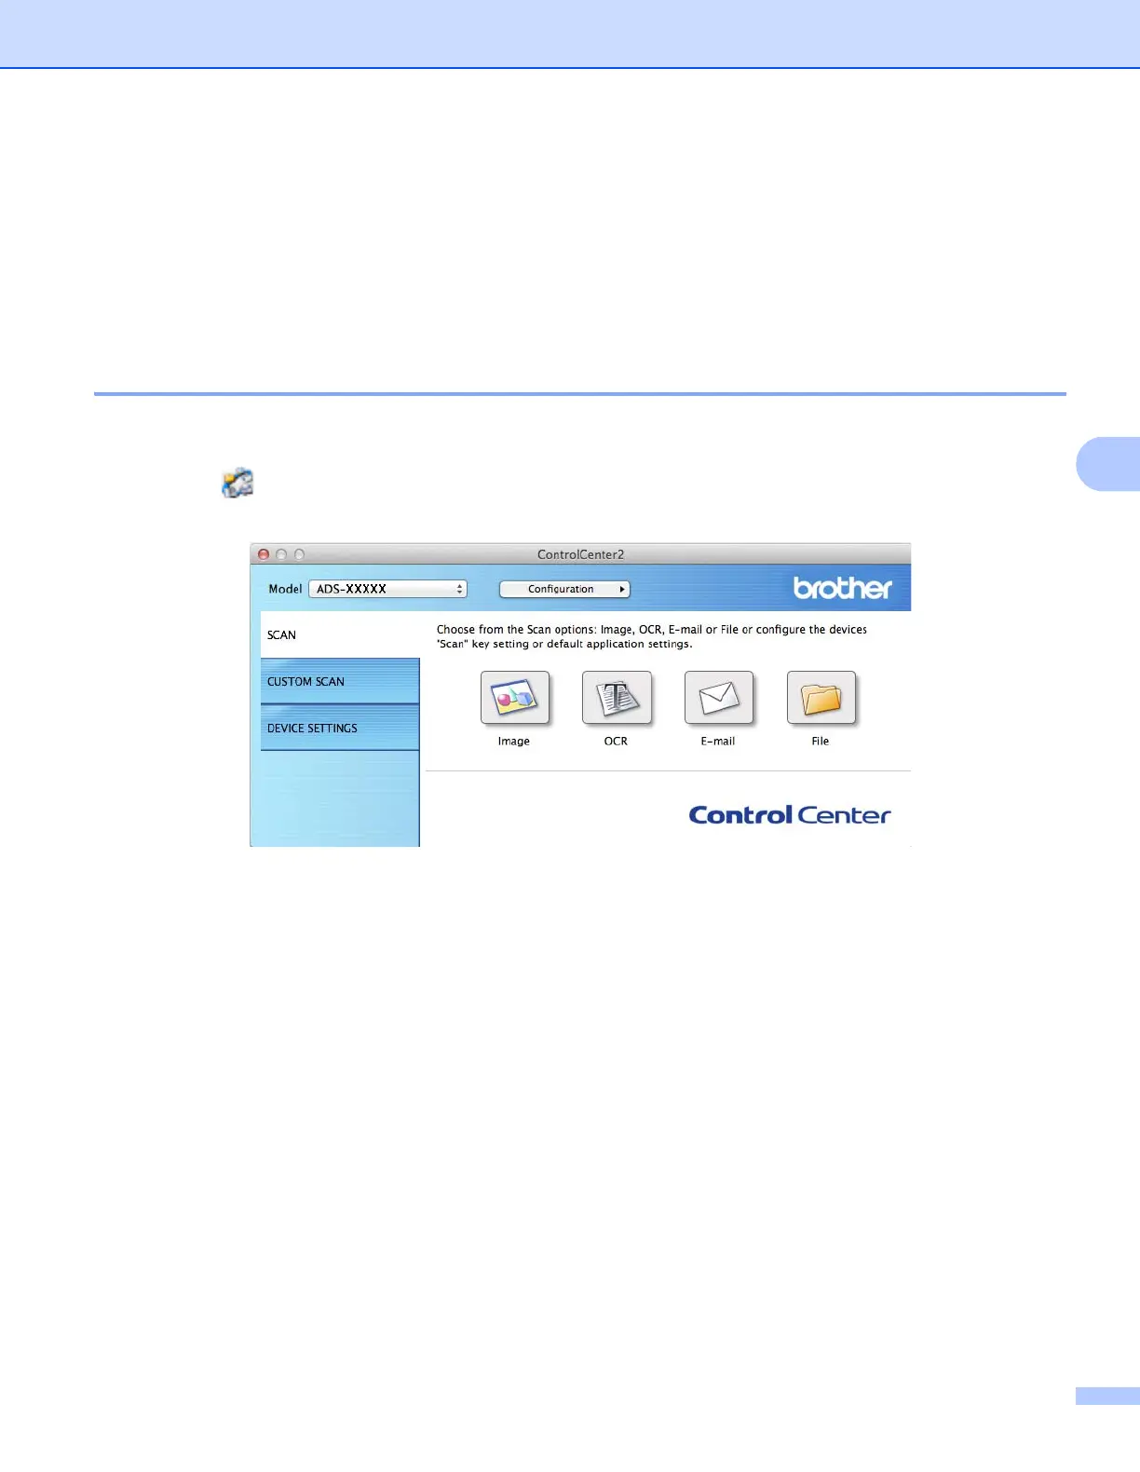Viewport: 1140px width, 1472px height.
Task: Click the File scan folder button
Action: (x=821, y=697)
